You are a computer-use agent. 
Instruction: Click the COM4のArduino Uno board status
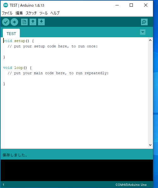(131, 185)
